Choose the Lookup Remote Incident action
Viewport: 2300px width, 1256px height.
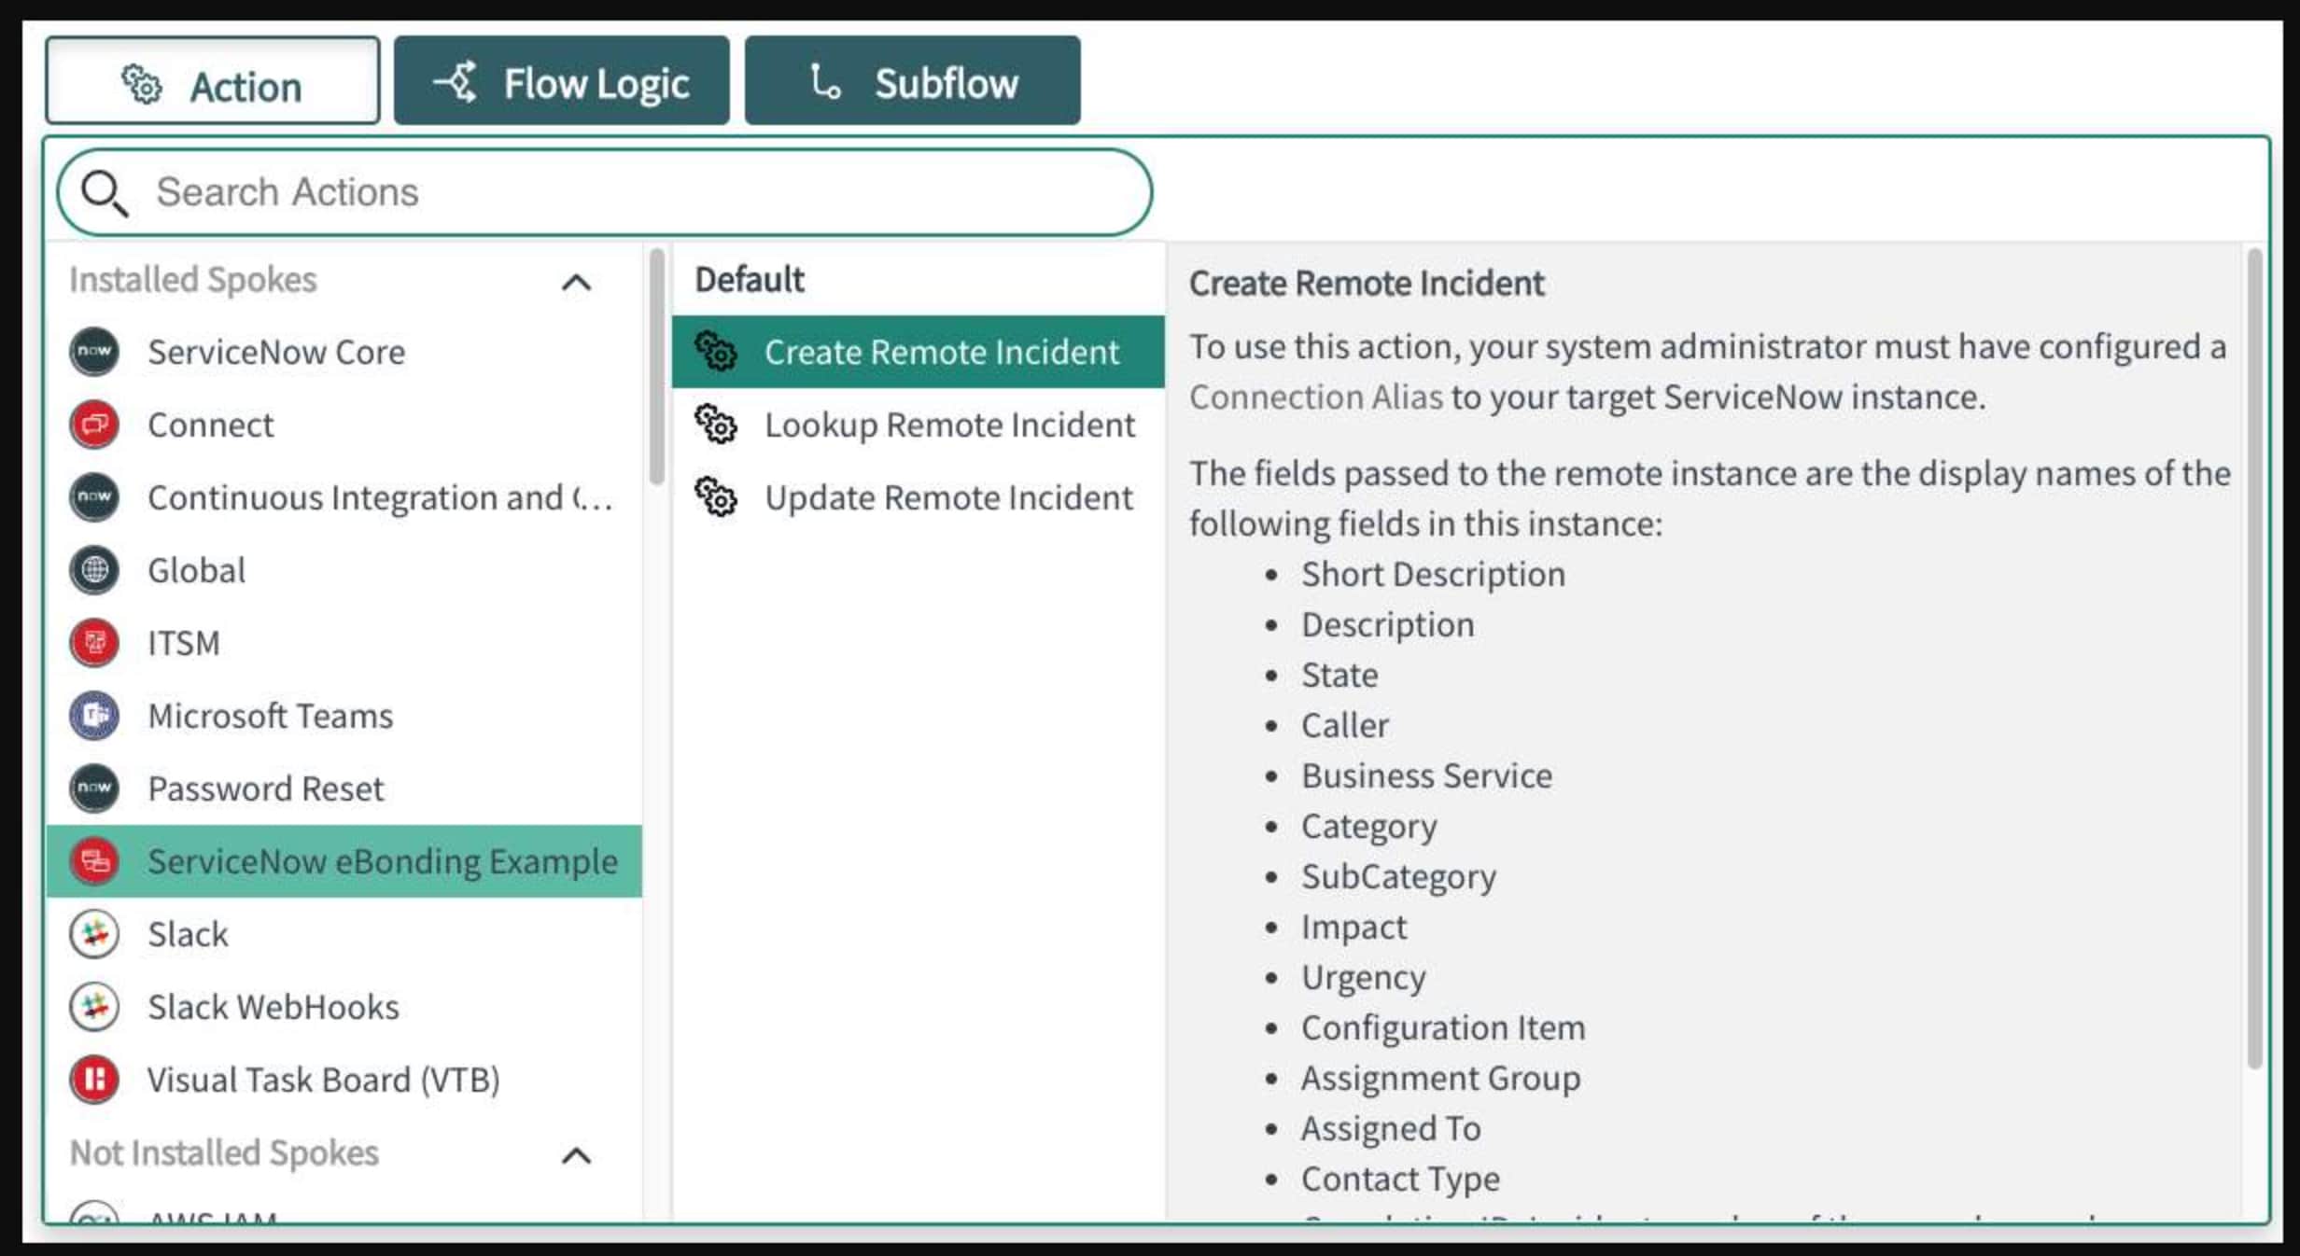pyautogui.click(x=919, y=425)
